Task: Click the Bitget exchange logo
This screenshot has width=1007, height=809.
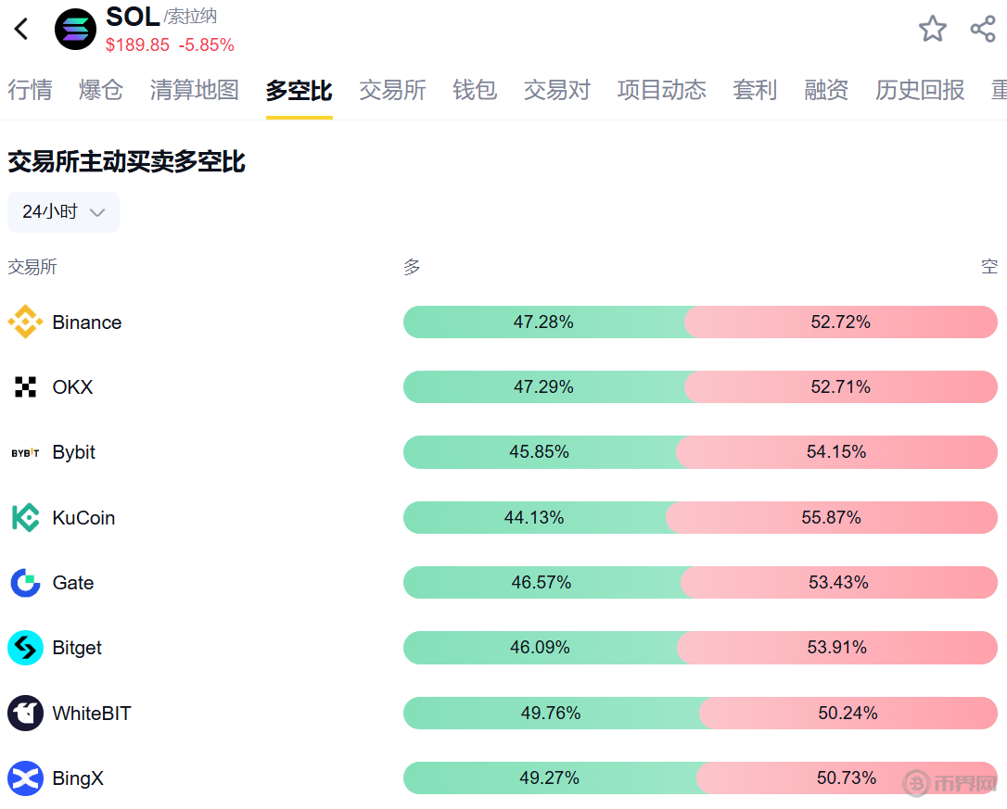Action: 25,648
